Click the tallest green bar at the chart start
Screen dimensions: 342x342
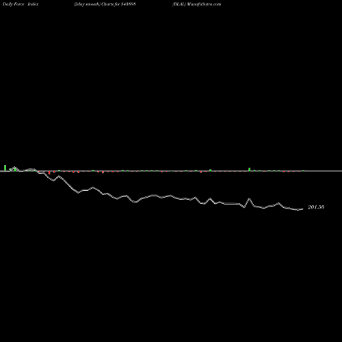(5, 168)
